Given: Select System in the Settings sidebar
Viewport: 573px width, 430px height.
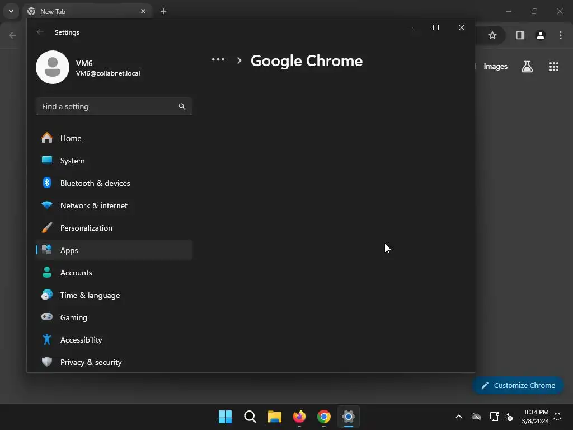Looking at the screenshot, I should click(114, 161).
